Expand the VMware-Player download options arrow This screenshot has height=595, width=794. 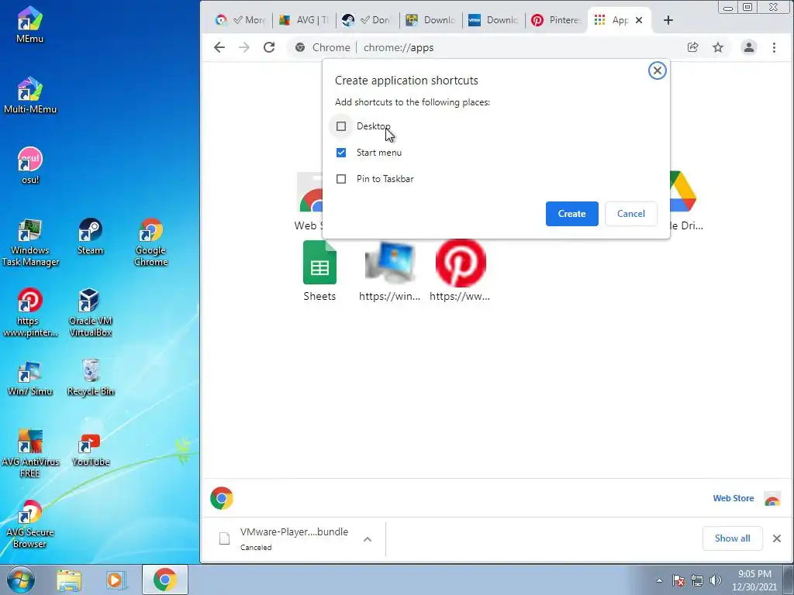tap(368, 539)
